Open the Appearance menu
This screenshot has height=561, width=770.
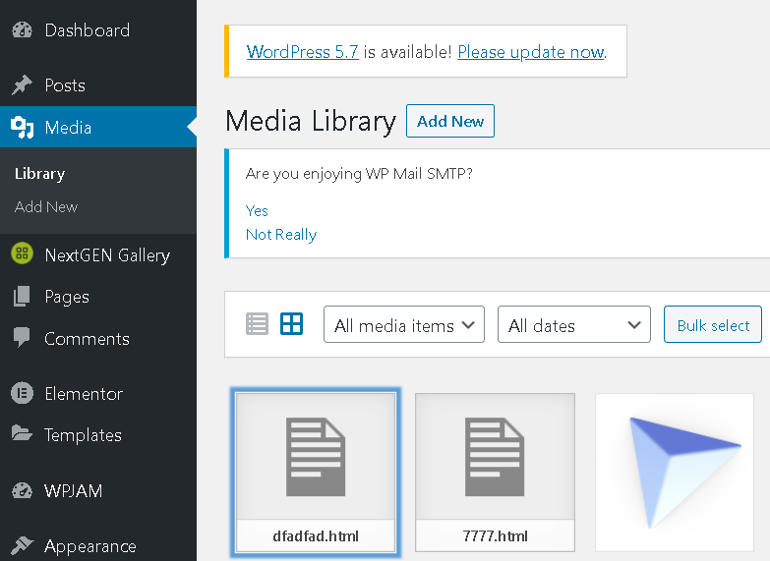click(x=98, y=546)
